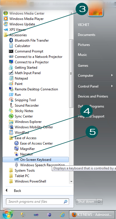Screen dimensions: 116x219
Task: Launch Paint icon
Action: [11, 84]
